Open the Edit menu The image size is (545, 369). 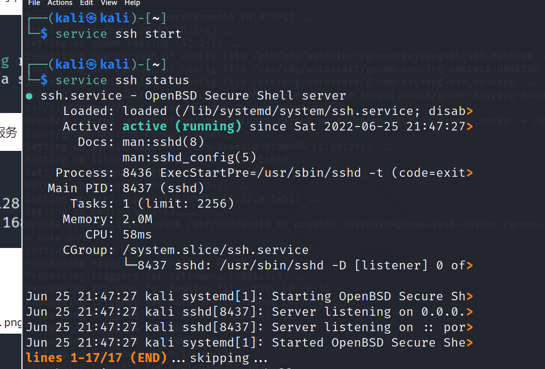point(87,3)
